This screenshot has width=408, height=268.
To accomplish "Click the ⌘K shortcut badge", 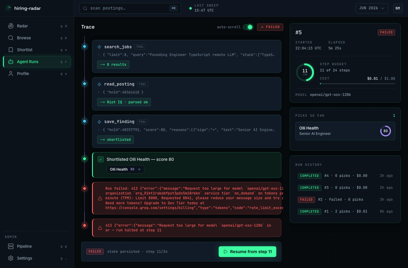I will [x=174, y=8].
